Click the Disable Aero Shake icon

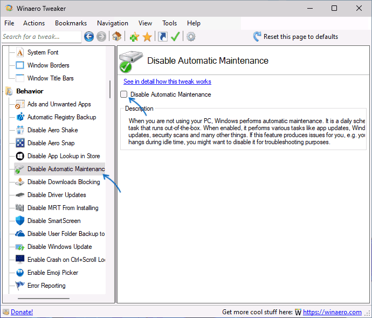pos(20,130)
